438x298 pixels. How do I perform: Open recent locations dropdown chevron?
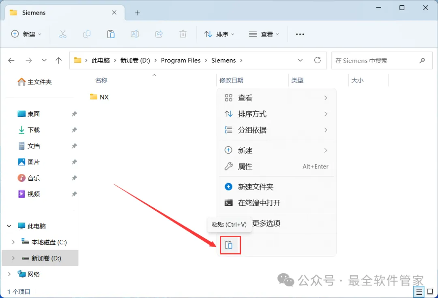click(44, 60)
